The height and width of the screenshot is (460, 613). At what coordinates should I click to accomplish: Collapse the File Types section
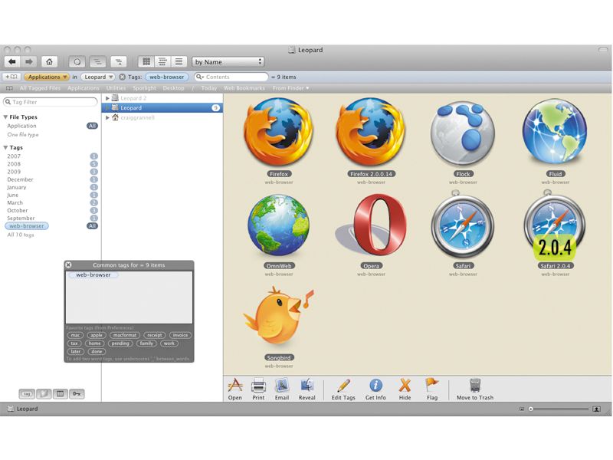coord(7,117)
